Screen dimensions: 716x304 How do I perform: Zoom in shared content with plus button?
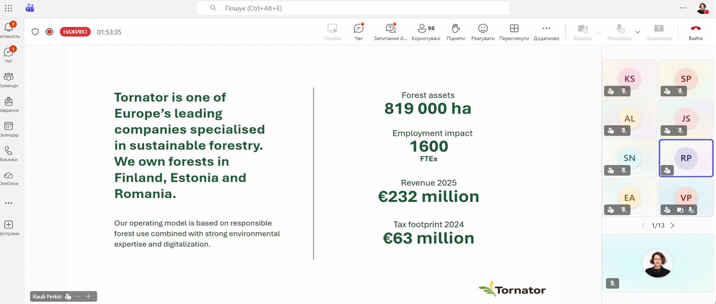click(x=88, y=296)
